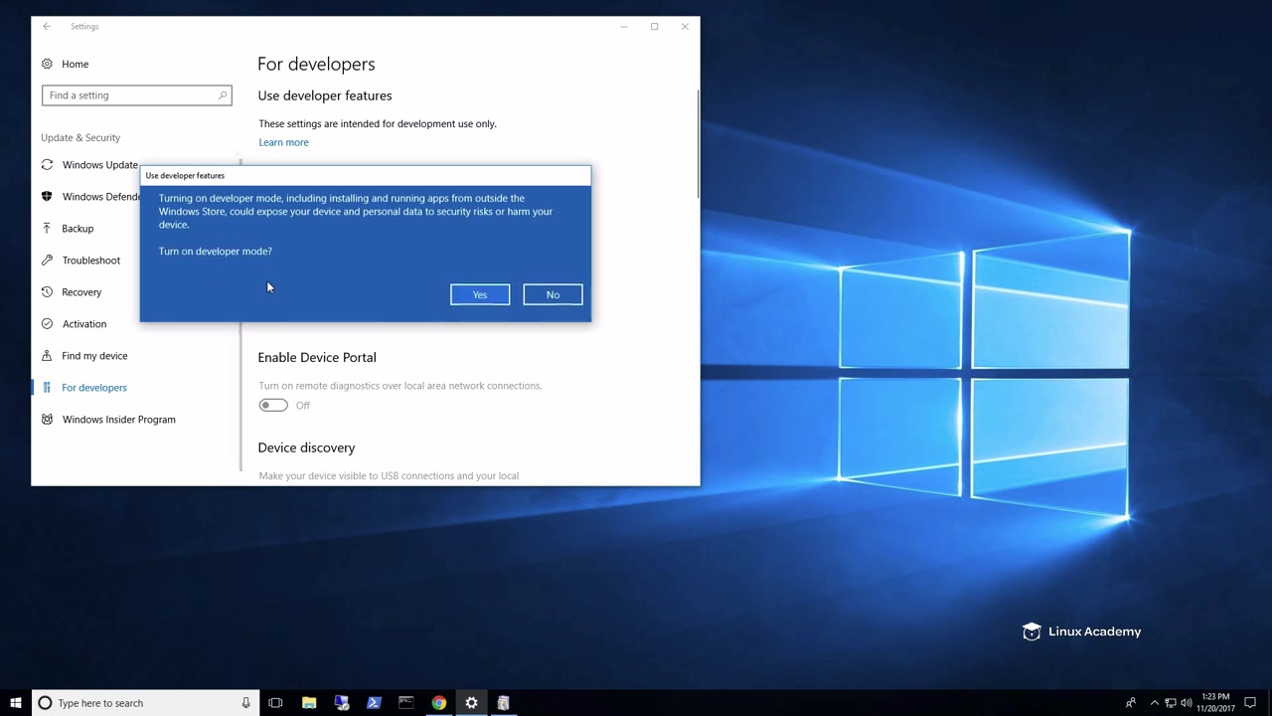Click the Settings window vertical scrollbar
The image size is (1272, 716).
[698, 144]
